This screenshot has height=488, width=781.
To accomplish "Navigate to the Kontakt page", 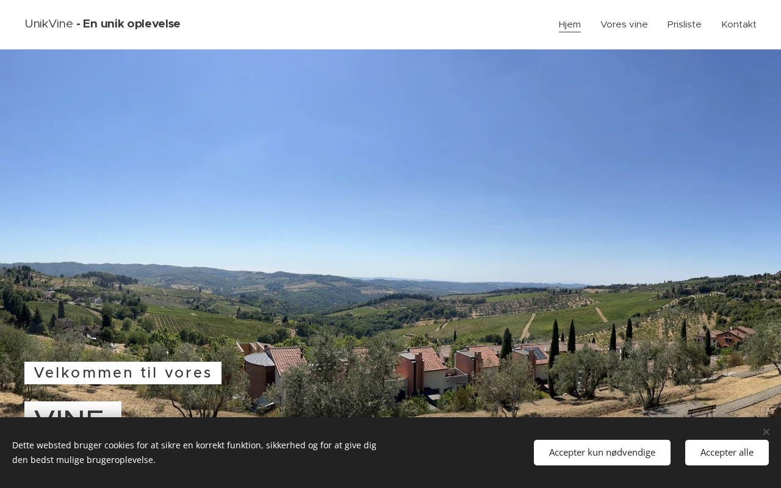I will 739,24.
